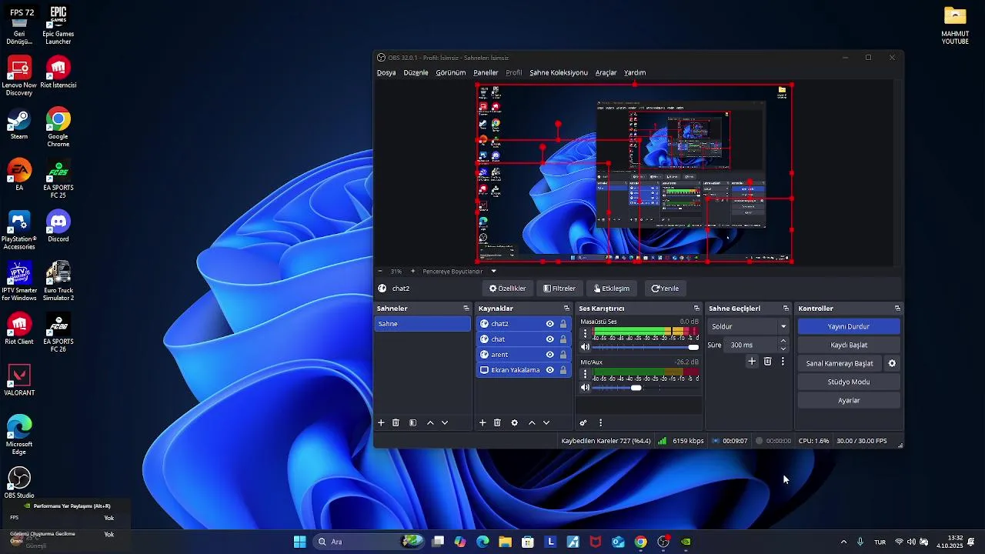Click Süre 300 ms input field

click(753, 345)
